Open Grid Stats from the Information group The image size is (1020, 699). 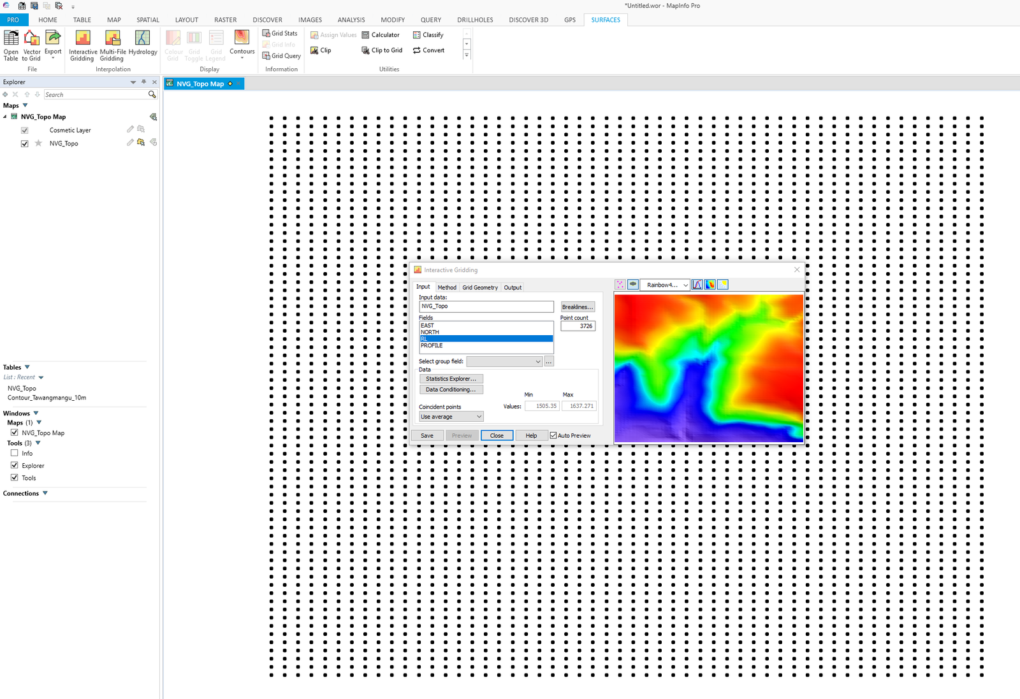pyautogui.click(x=280, y=33)
